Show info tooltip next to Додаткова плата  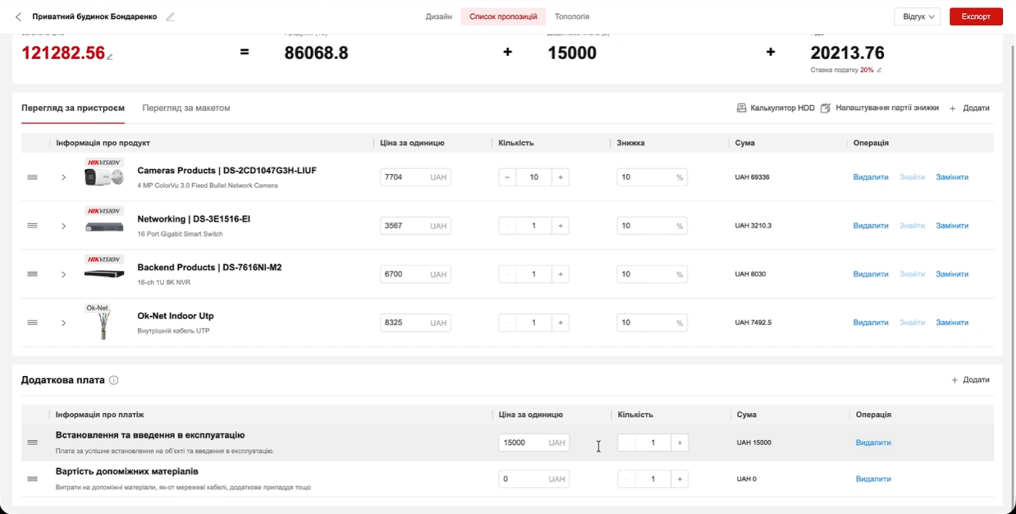pyautogui.click(x=114, y=380)
